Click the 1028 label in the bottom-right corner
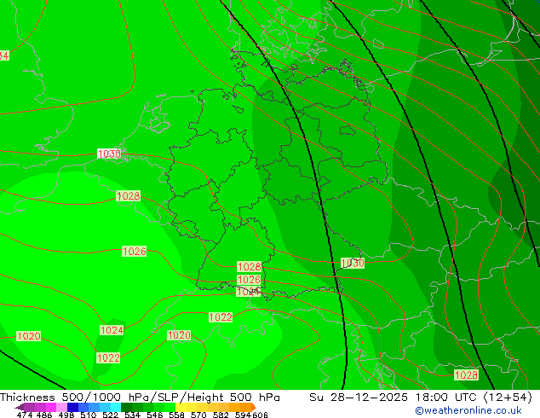 pos(466,375)
